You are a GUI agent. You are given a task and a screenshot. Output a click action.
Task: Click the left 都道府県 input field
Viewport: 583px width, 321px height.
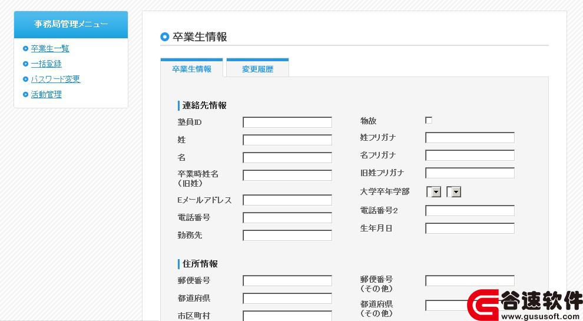[x=287, y=298]
